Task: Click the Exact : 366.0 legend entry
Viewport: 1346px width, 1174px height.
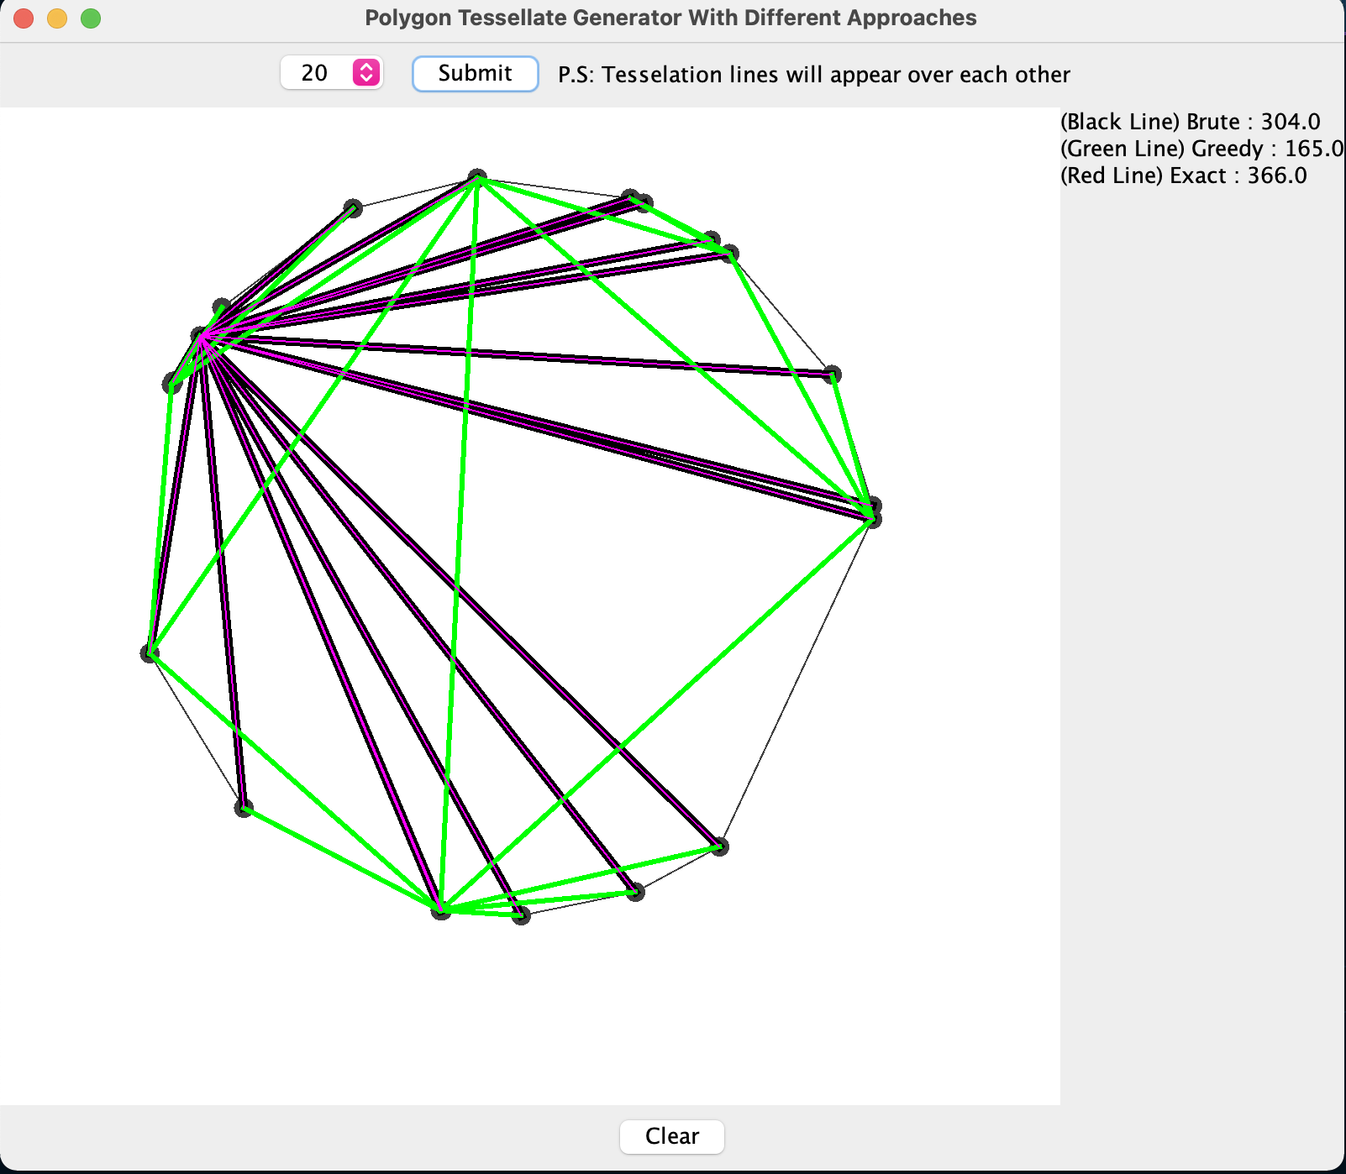Action: 1180,175
